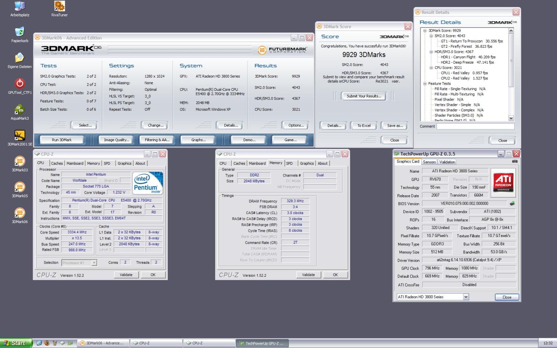Launch the 3DMark05 desktop shortcut
The height and width of the screenshot is (348, 557).
[x=20, y=190]
